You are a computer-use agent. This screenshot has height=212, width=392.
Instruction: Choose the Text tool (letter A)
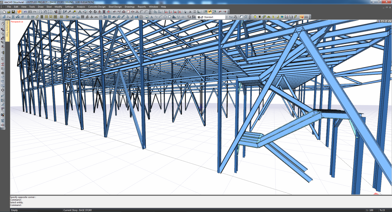(x=151, y=17)
